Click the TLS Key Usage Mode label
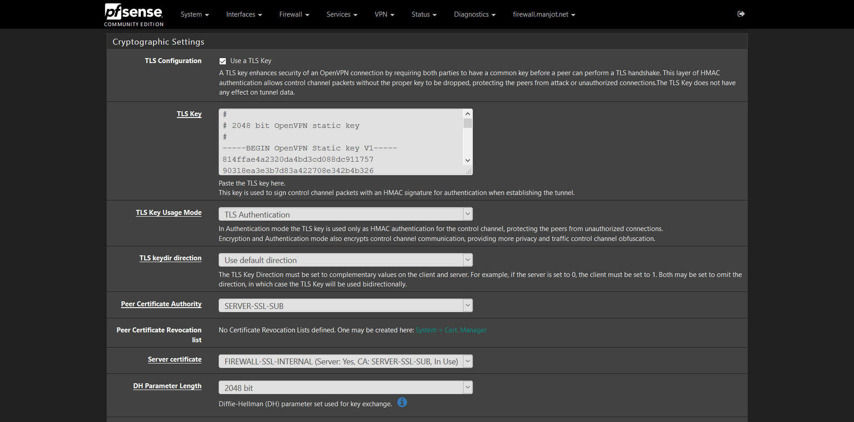854x422 pixels. [x=169, y=213]
